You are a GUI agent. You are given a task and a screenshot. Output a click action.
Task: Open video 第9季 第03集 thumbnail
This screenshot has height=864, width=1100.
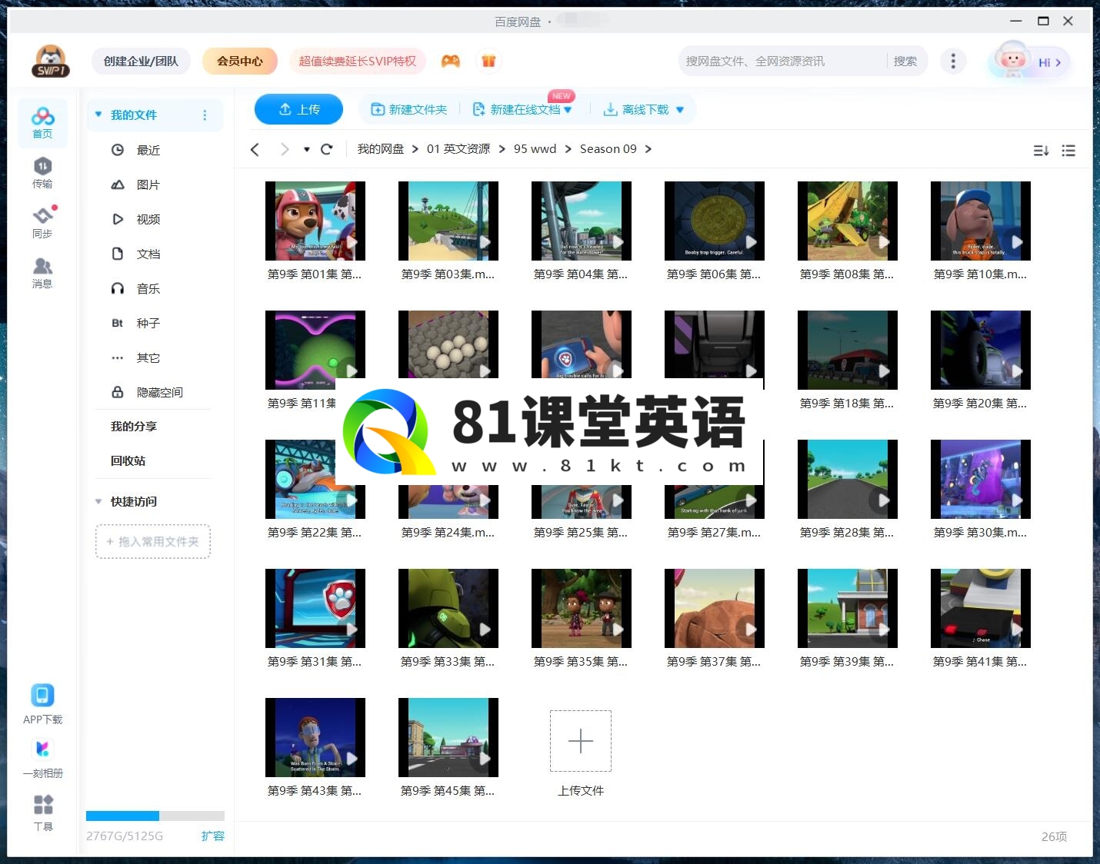point(448,221)
